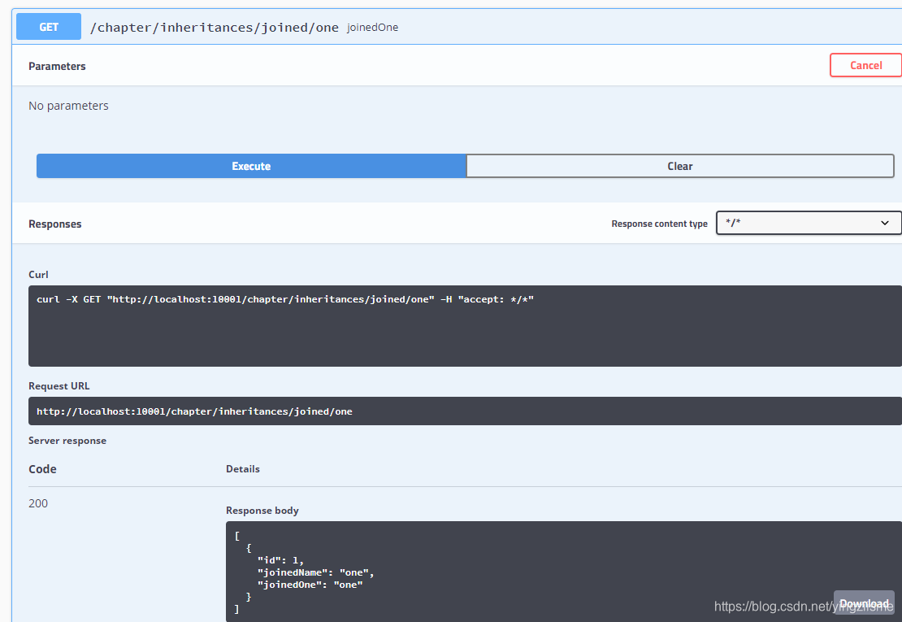Click the Responses section heading
This screenshot has width=902, height=622.
(54, 224)
